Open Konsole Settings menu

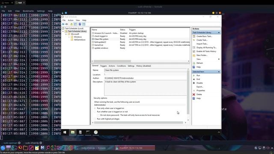pyautogui.click(x=41, y=11)
